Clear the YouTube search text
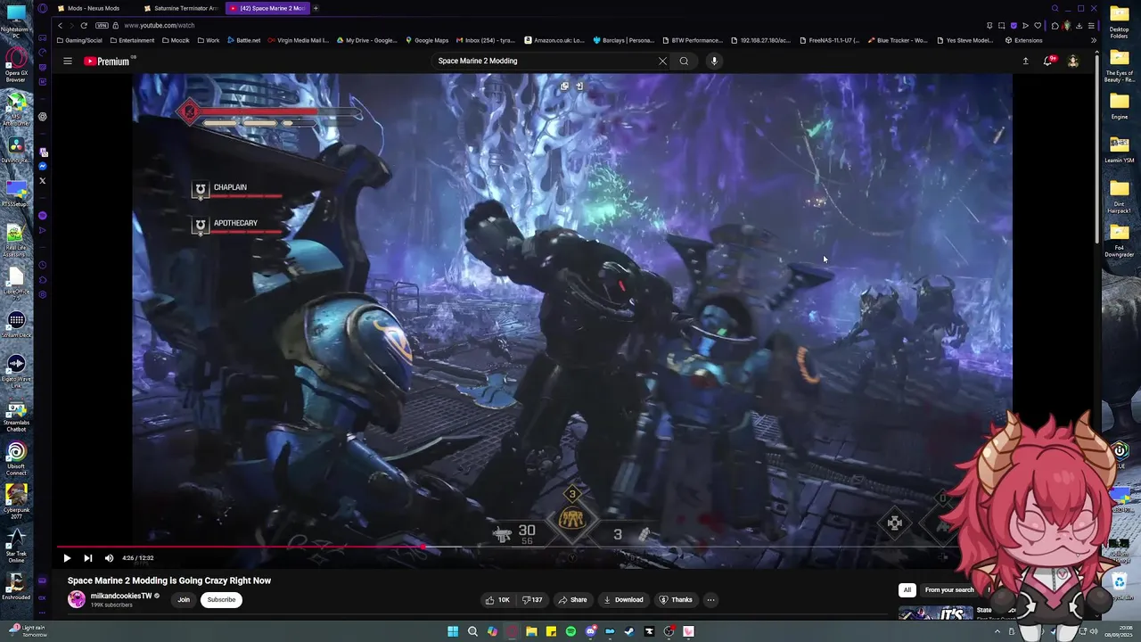Image resolution: width=1141 pixels, height=642 pixels. tap(662, 61)
